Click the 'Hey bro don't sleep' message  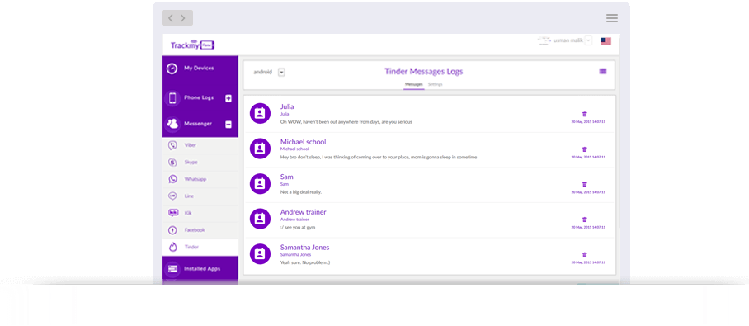(379, 158)
